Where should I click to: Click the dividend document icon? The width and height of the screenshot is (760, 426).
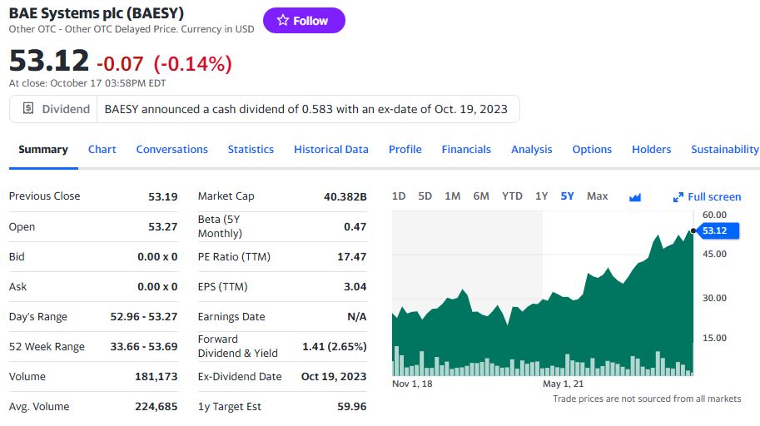click(28, 108)
